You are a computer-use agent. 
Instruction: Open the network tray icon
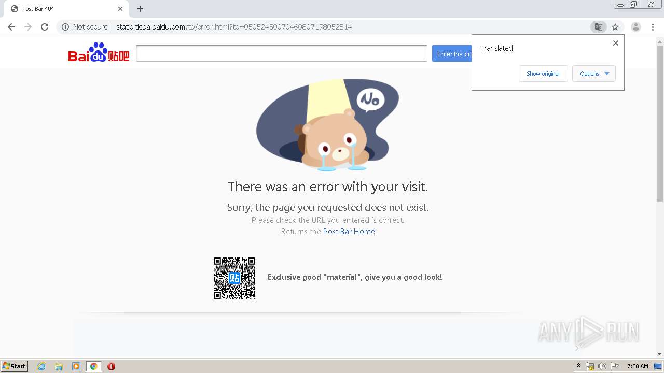point(590,366)
